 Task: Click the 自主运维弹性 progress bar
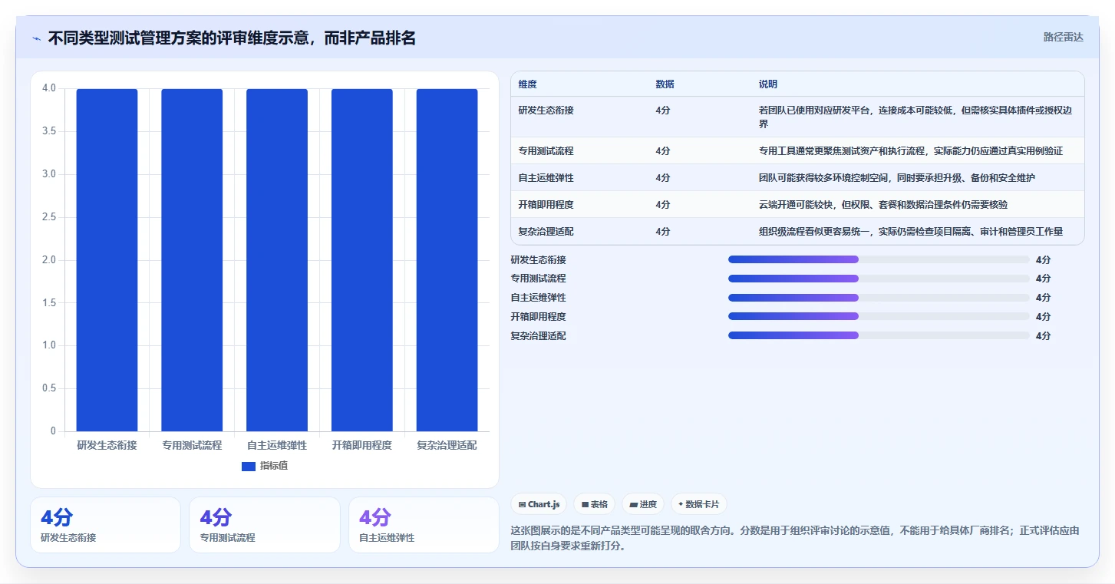[x=879, y=297]
